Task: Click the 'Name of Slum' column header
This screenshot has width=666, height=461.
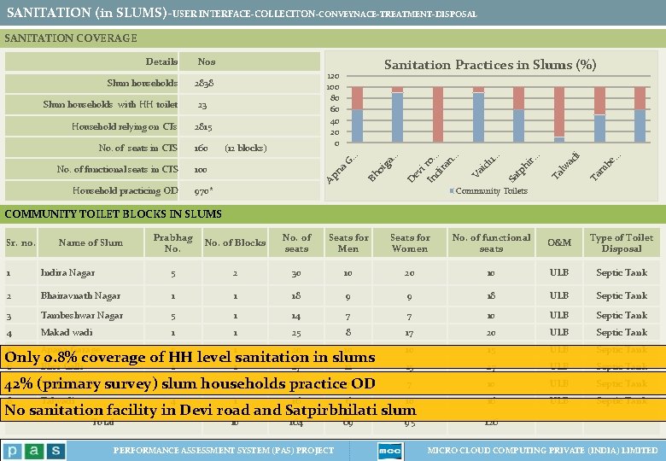Action: pos(91,242)
